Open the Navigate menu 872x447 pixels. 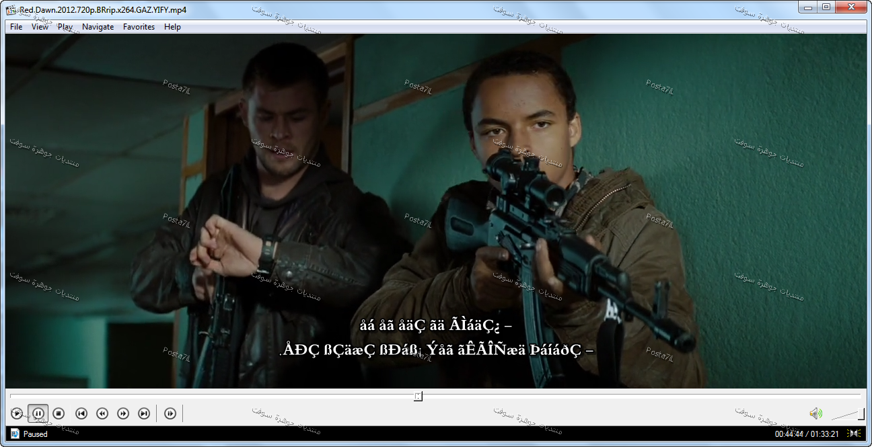pyautogui.click(x=98, y=27)
